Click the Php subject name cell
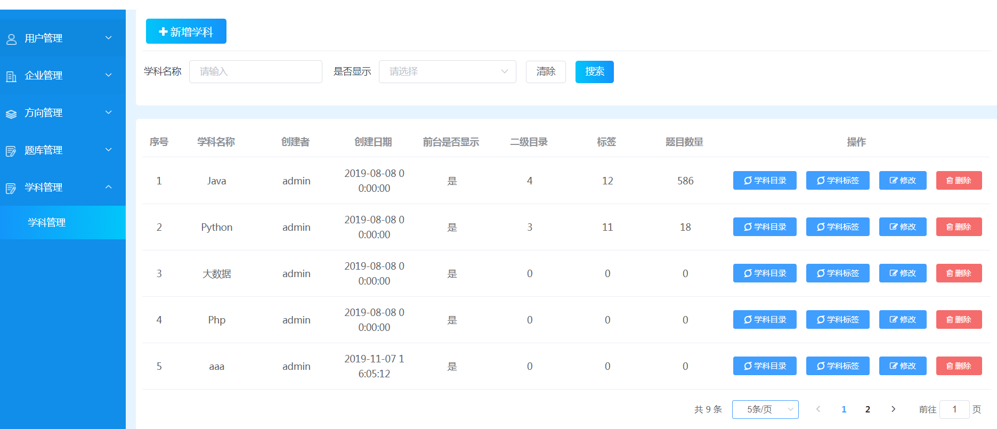997x429 pixels. [216, 320]
